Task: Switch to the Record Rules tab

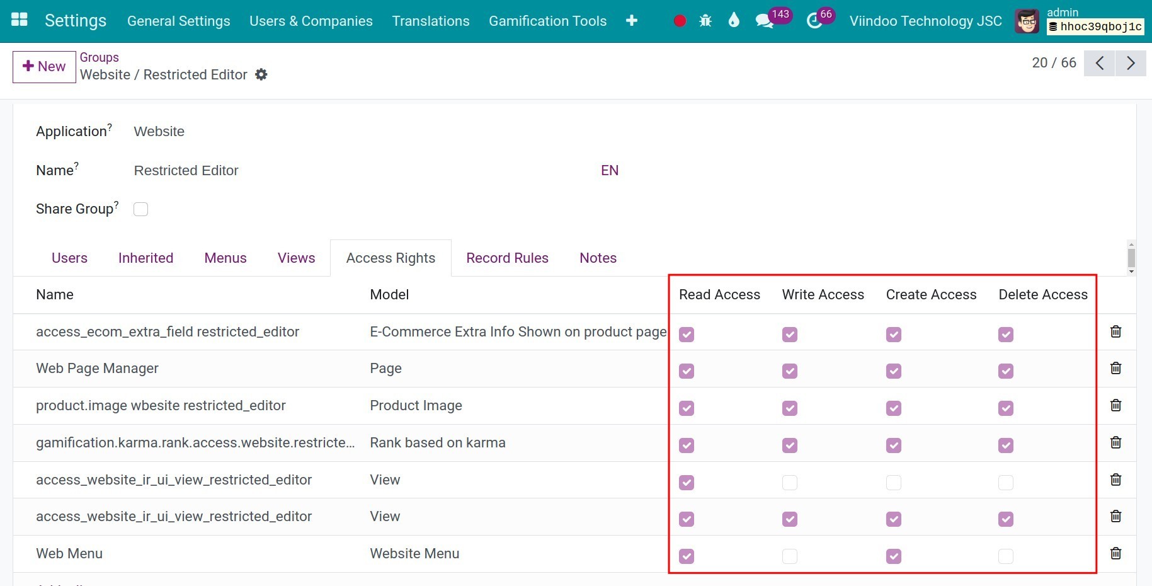Action: coord(507,258)
